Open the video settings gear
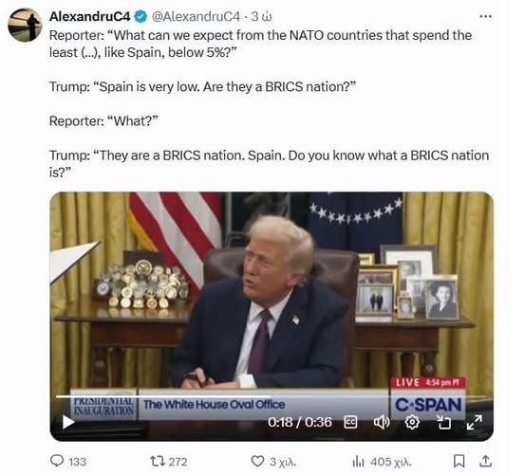 (x=412, y=422)
